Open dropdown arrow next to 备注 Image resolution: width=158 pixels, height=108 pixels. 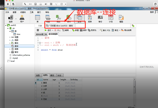click(x=120, y=30)
